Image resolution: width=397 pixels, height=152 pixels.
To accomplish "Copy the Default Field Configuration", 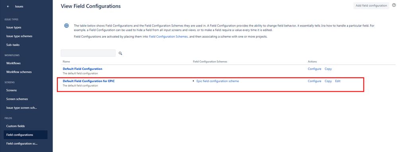I will (328, 69).
